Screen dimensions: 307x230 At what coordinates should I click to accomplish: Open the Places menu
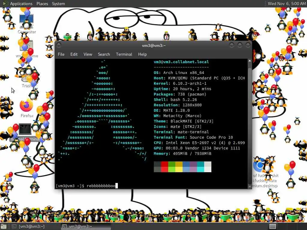click(x=42, y=4)
